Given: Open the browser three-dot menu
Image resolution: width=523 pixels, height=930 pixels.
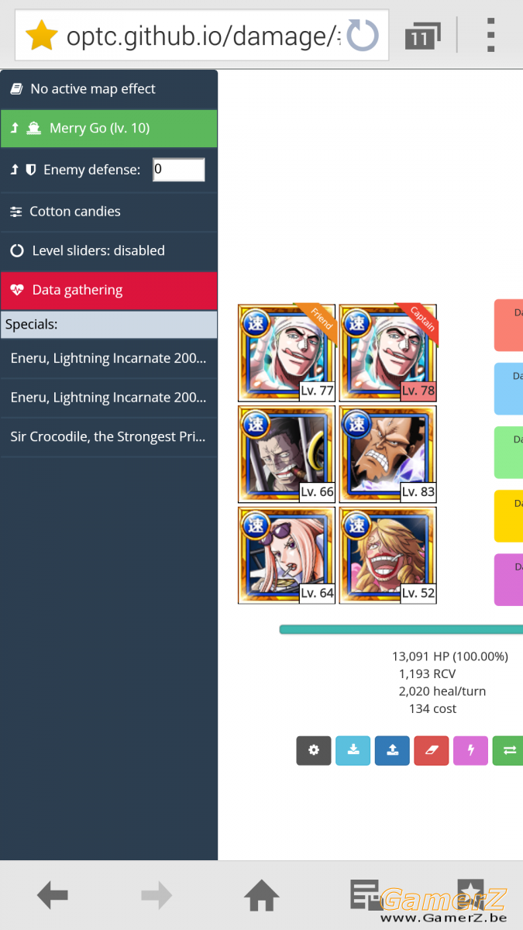Looking at the screenshot, I should coord(490,36).
